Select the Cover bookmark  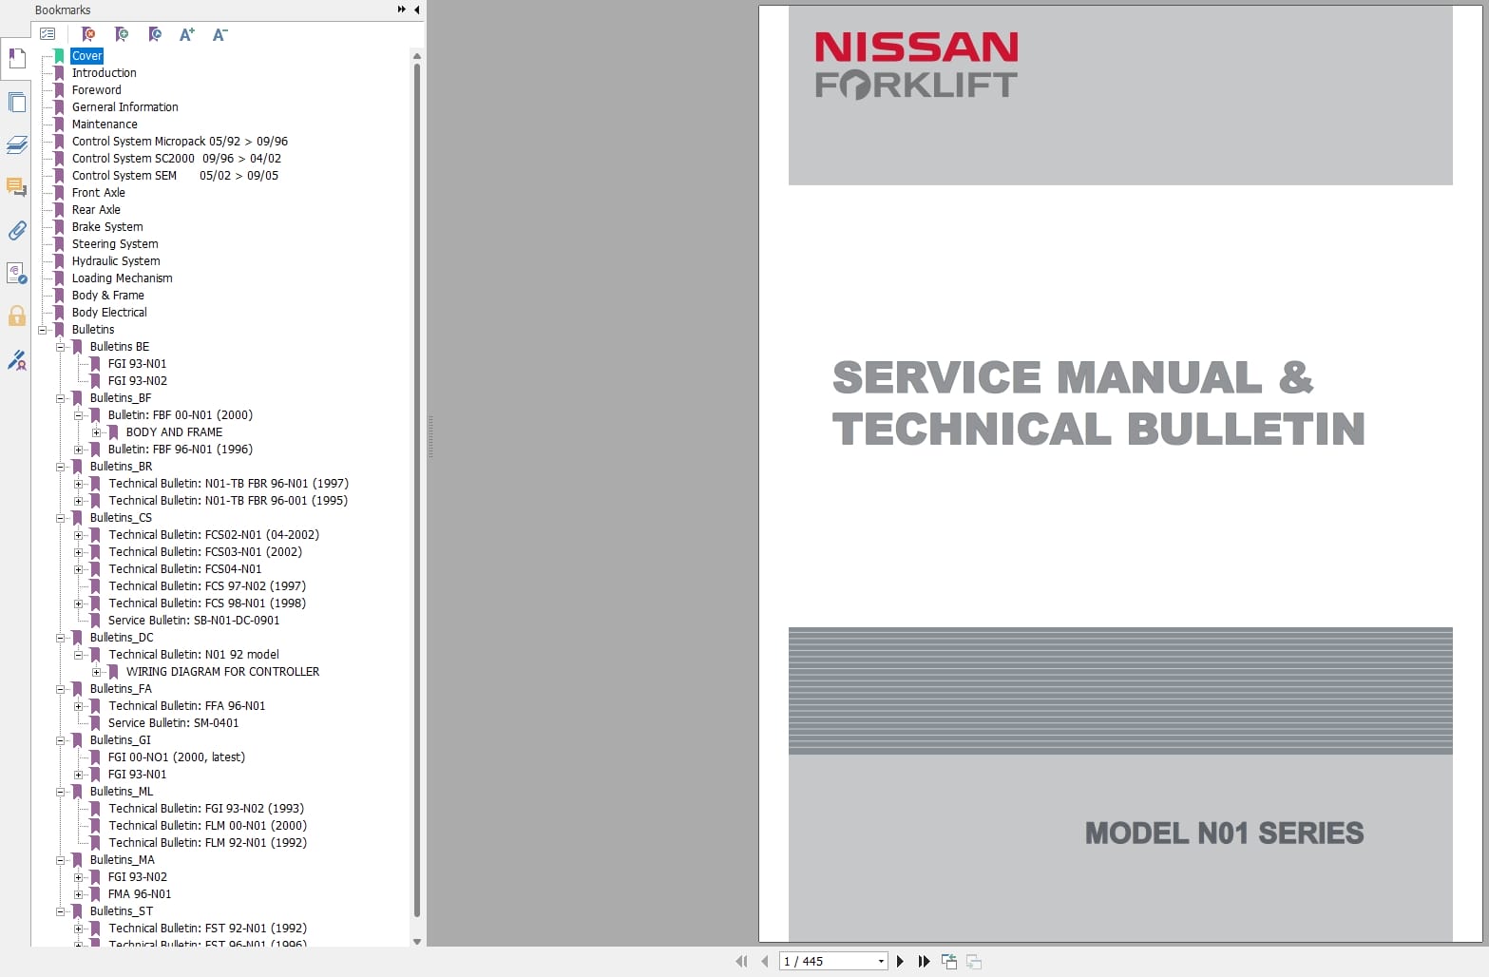86,56
